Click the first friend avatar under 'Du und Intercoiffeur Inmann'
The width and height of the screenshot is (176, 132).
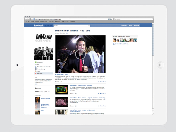click(x=114, y=40)
